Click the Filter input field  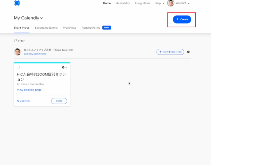(x=21, y=41)
